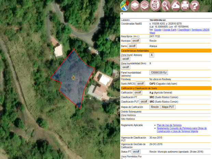Click the orange parcel center marker on map
Viewport: 212px width, 159px height.
[x=73, y=78]
